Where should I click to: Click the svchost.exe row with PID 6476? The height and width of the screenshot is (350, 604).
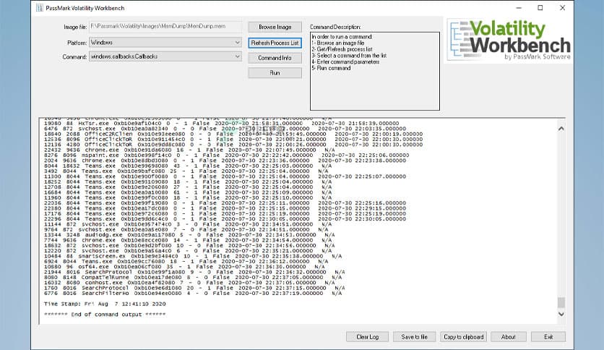[x=225, y=129]
